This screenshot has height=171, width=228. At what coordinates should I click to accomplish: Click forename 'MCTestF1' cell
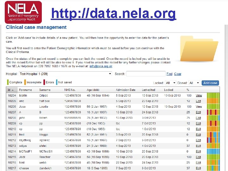point(25,151)
